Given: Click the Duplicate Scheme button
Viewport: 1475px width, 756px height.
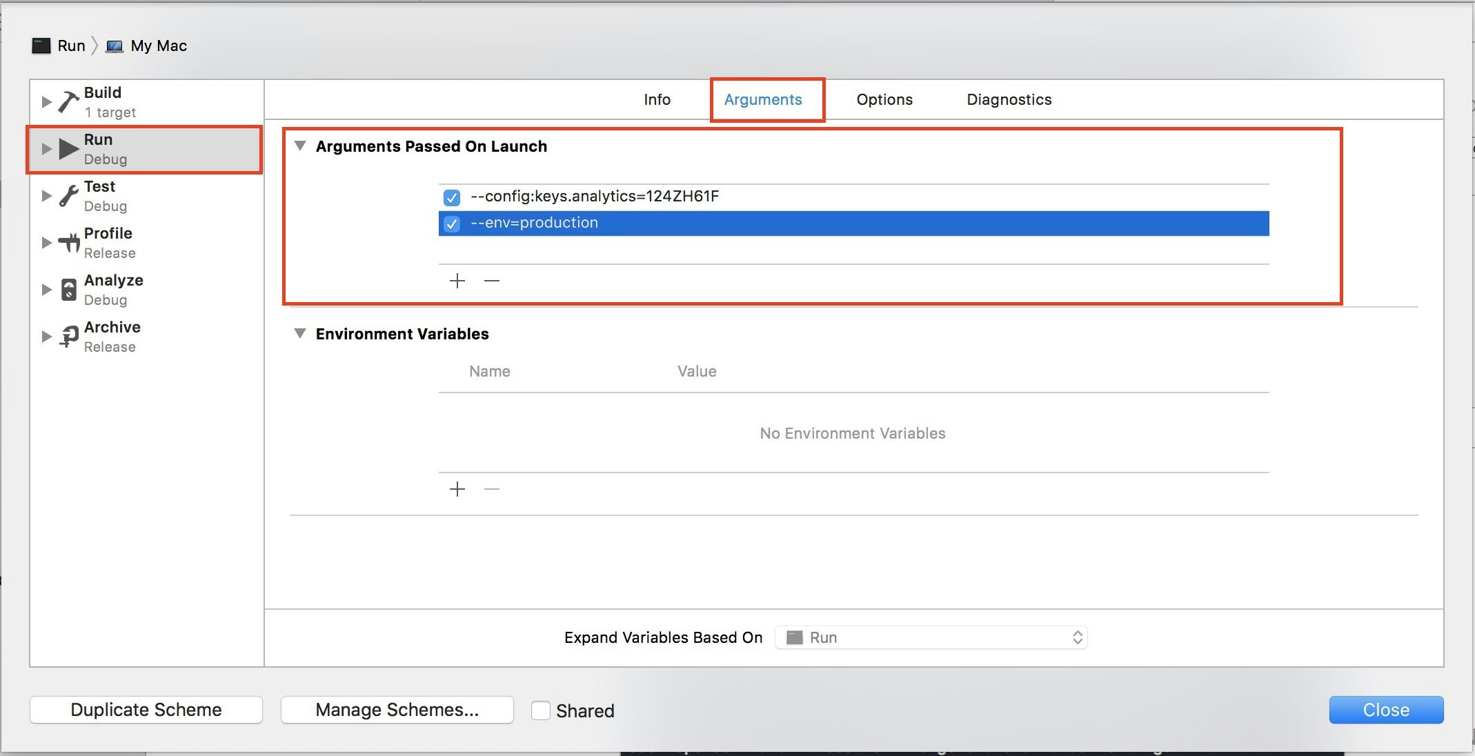Looking at the screenshot, I should pyautogui.click(x=148, y=710).
